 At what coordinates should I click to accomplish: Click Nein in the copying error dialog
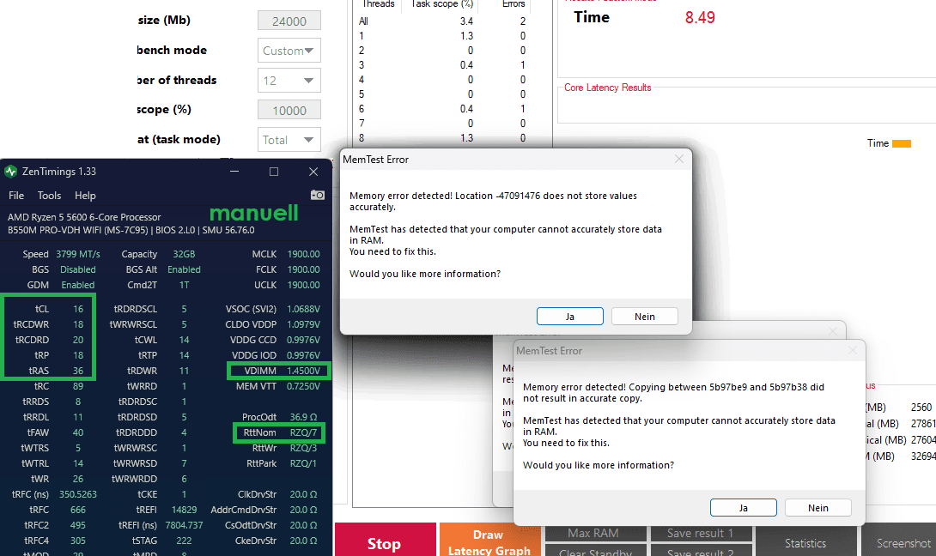tap(817, 508)
